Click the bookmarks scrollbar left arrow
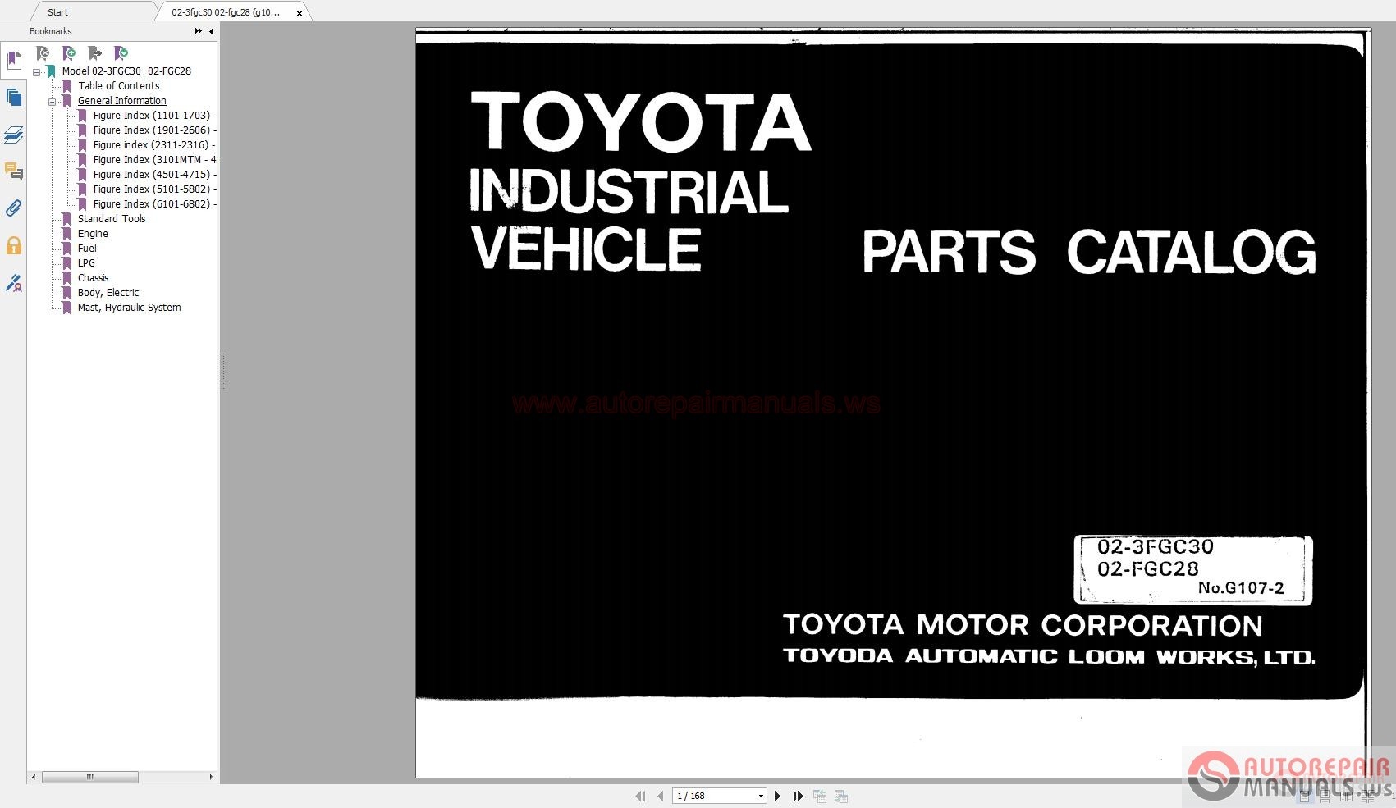Screen dimensions: 1396x808 click(x=34, y=777)
